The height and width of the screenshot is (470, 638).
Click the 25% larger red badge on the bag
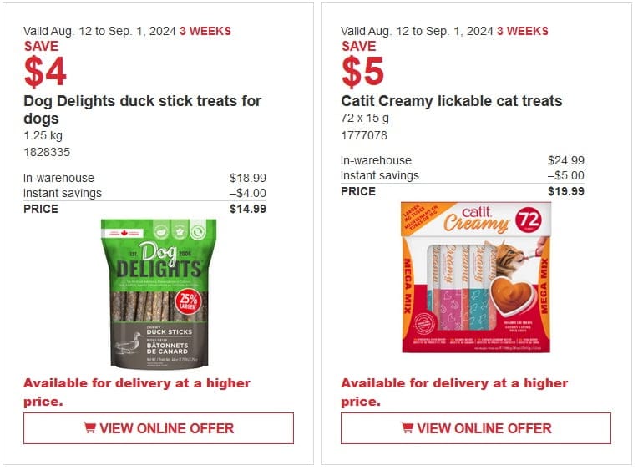pyautogui.click(x=188, y=302)
